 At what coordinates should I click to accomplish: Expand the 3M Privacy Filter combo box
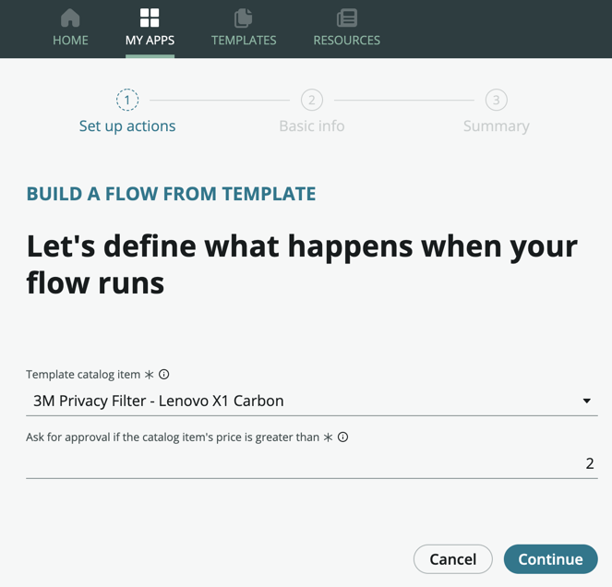(x=312, y=401)
